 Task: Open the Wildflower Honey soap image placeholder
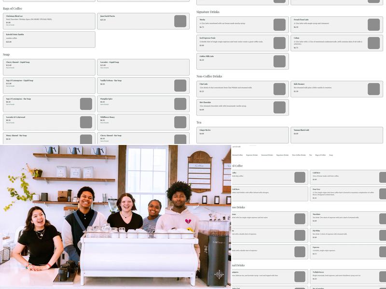tap(180, 122)
